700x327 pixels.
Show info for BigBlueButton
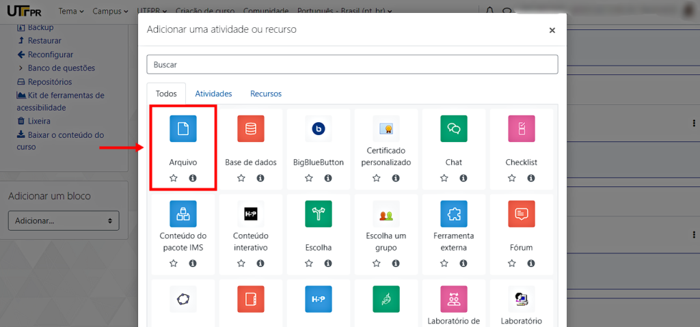pos(328,178)
